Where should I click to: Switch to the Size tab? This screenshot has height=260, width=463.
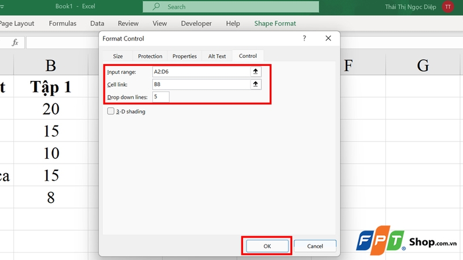point(118,56)
